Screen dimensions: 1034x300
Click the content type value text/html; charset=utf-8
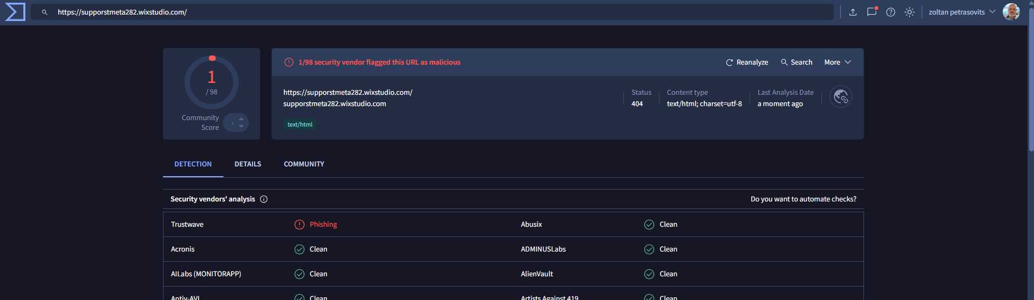click(x=704, y=104)
